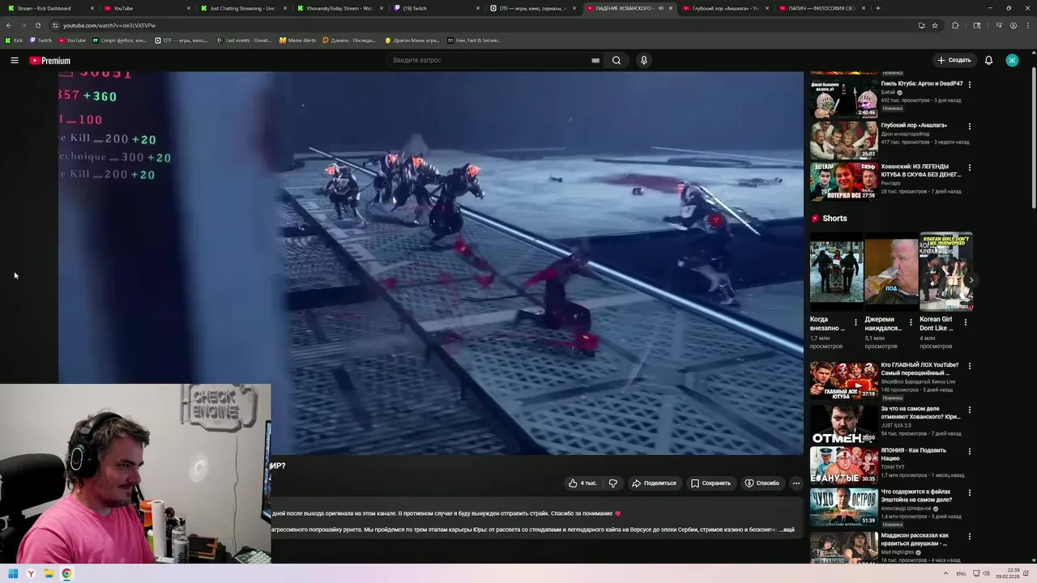Screen dimensions: 1037x583
Task: Switch to Just Chatting Streaming tab
Action: point(241,8)
